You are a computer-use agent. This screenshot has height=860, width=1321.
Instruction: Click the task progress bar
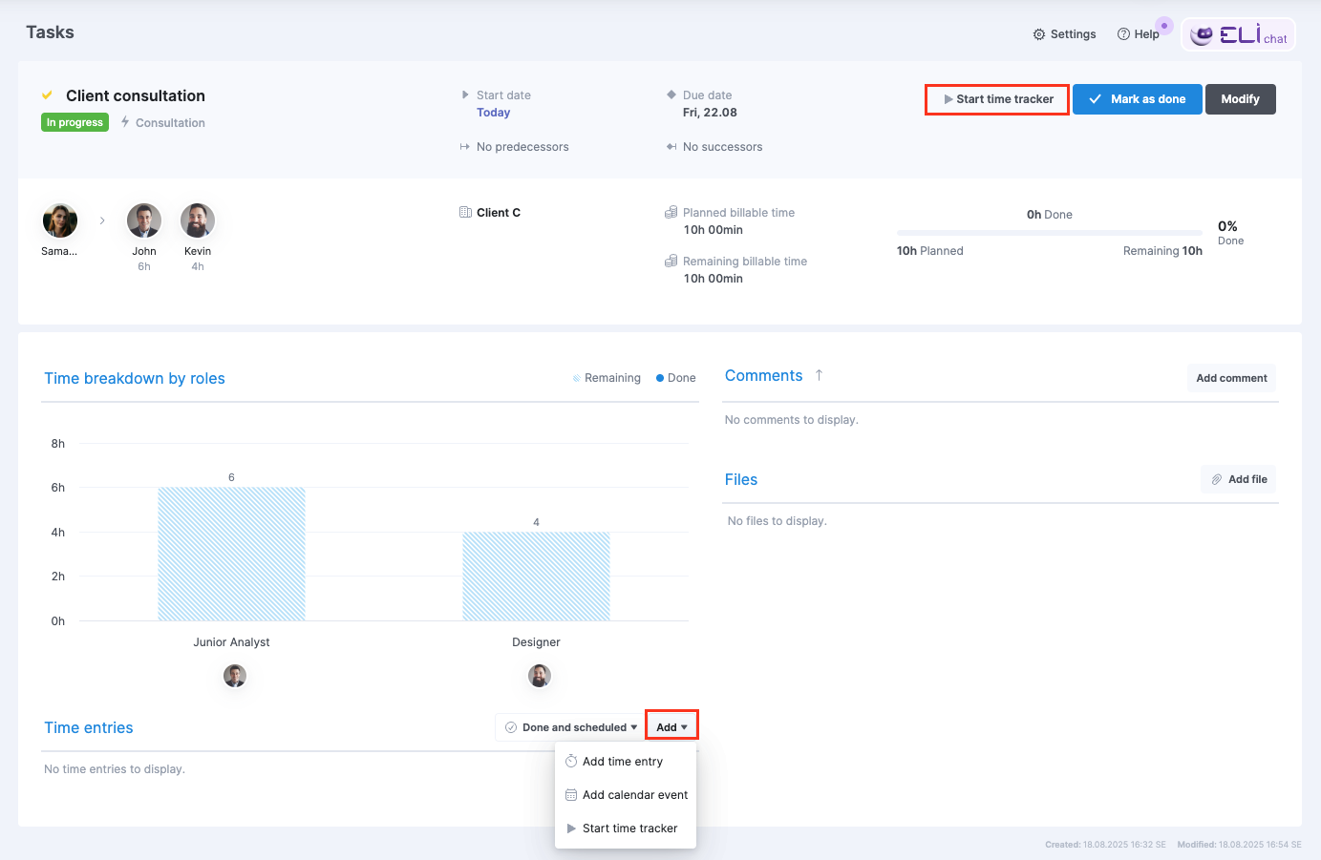[x=1049, y=233]
